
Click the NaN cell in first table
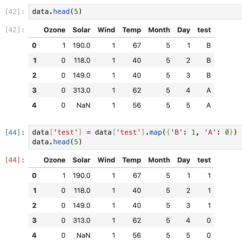tap(83, 105)
